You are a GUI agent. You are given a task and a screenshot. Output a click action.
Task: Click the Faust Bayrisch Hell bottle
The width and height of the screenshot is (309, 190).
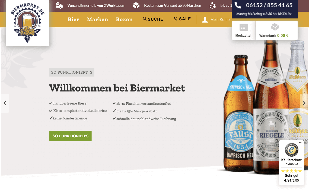[239, 113]
